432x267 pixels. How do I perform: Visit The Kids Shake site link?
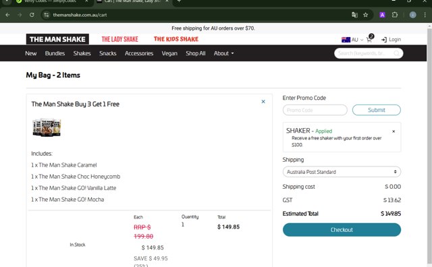tap(176, 39)
